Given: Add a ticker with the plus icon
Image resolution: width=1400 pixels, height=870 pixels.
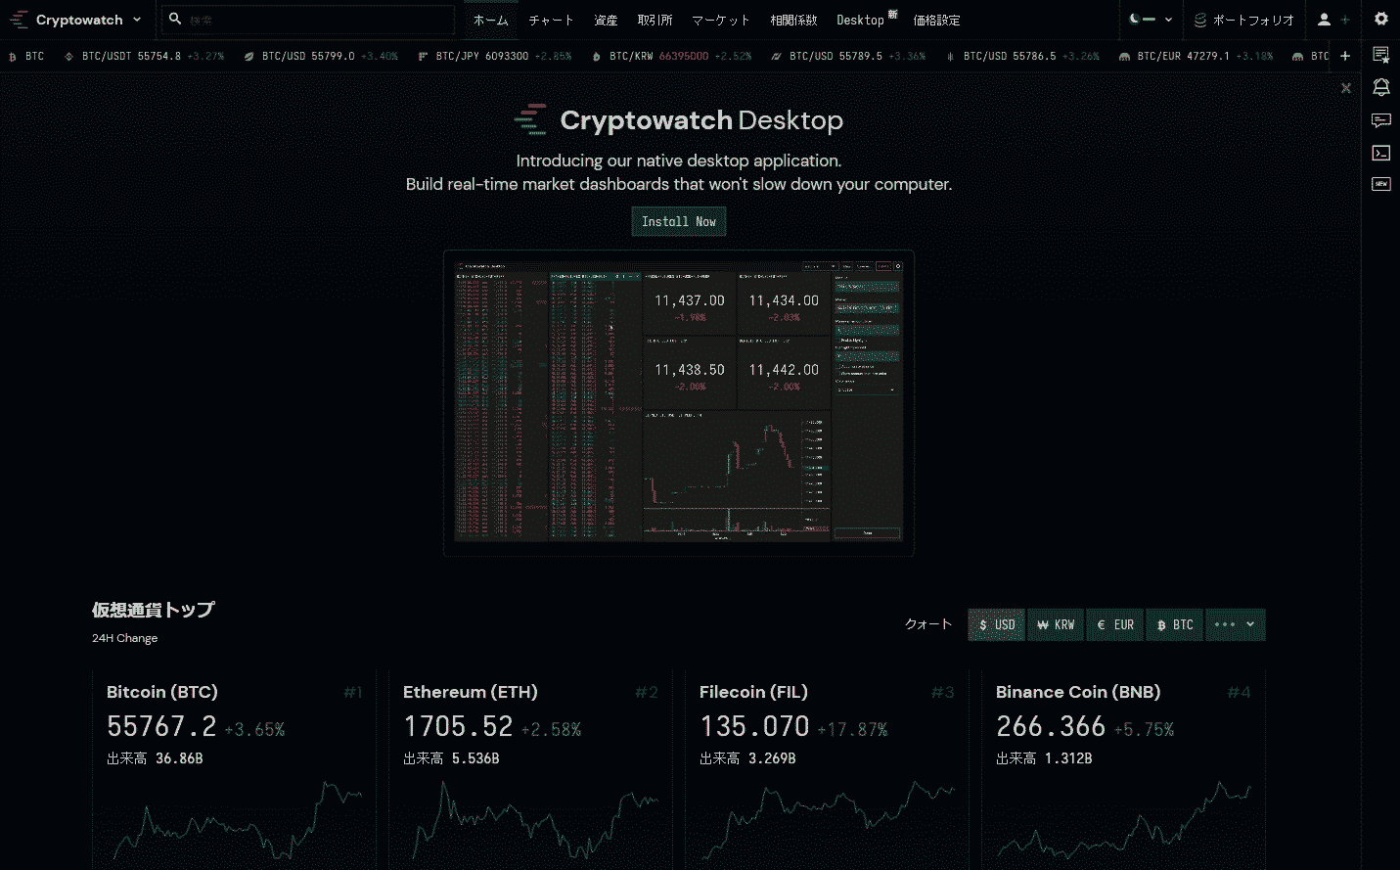Looking at the screenshot, I should coord(1345,56).
